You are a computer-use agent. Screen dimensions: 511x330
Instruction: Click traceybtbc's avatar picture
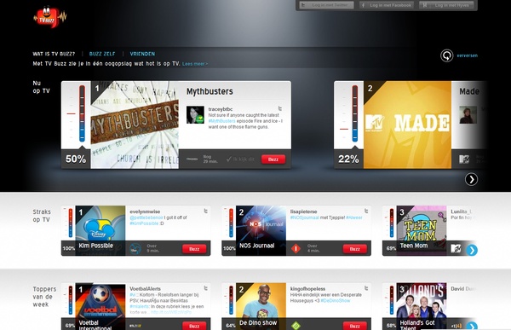tap(195, 114)
